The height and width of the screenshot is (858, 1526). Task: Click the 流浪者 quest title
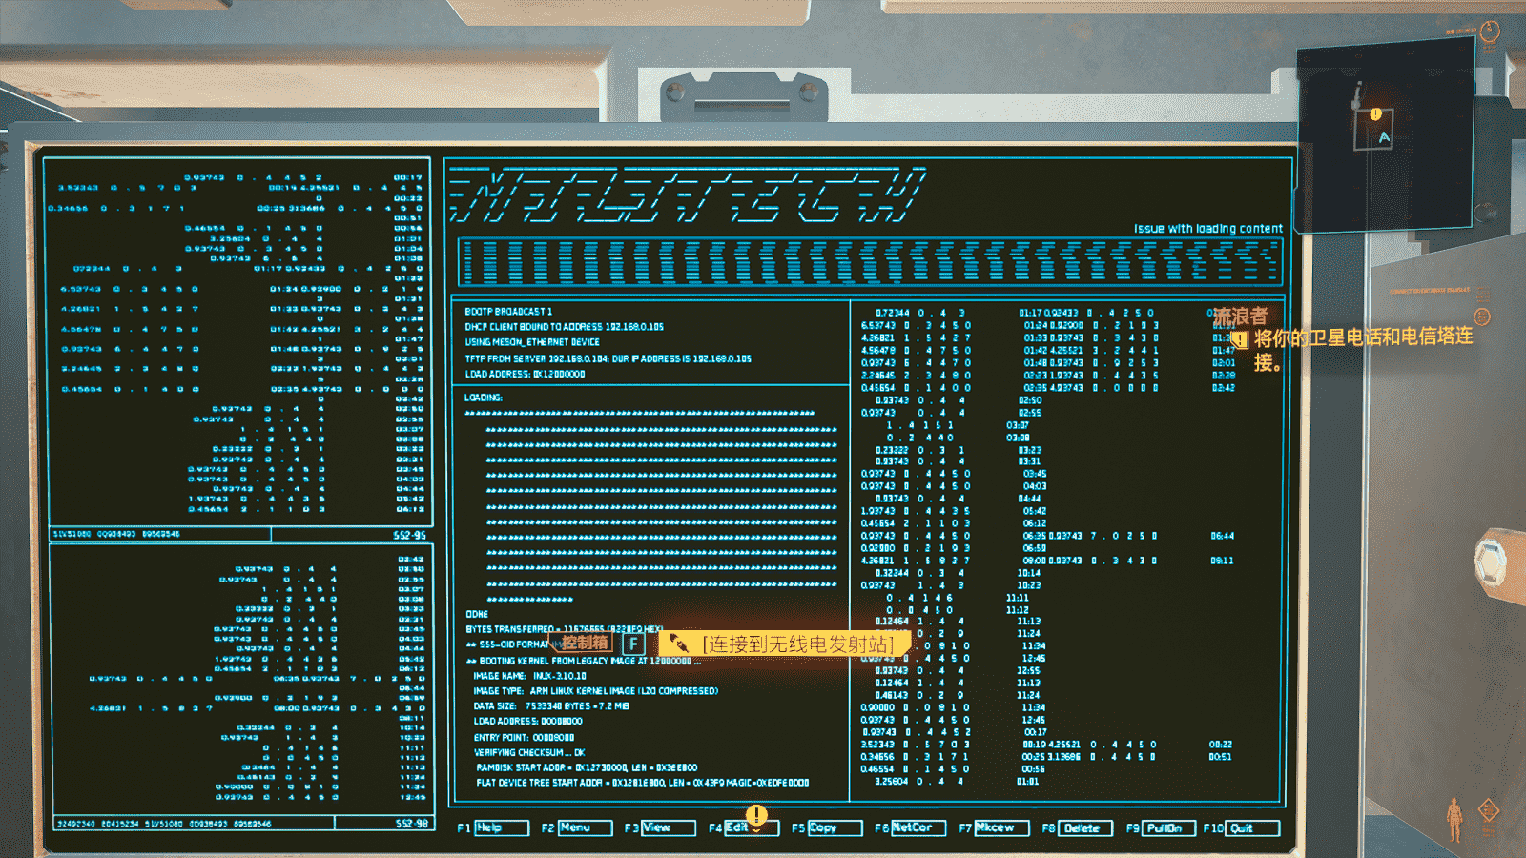[x=1240, y=316]
